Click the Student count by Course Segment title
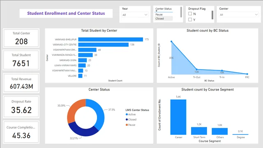Viewport: 263px width, 148px height. [208, 90]
